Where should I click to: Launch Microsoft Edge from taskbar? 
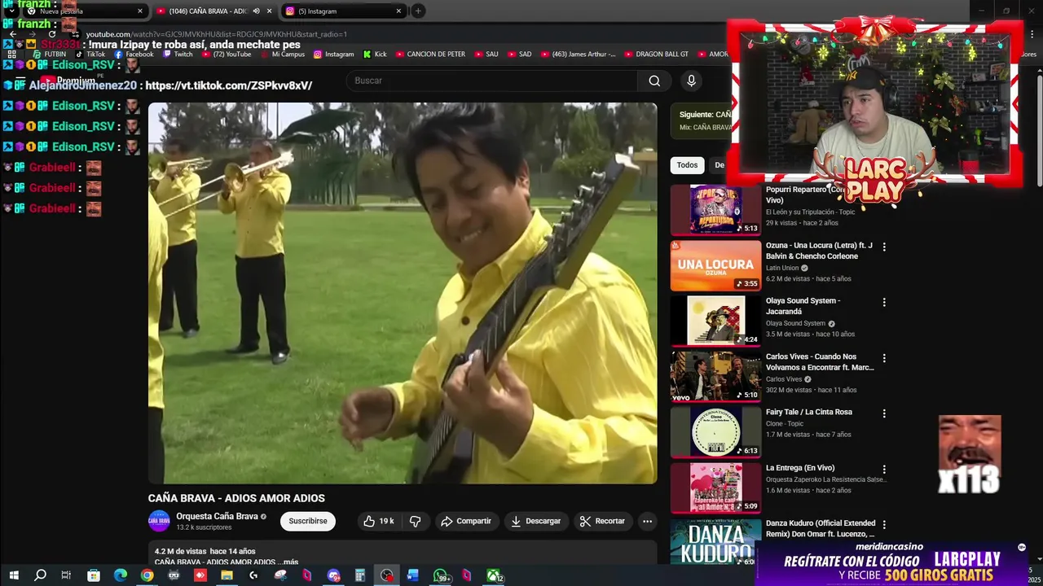(121, 575)
